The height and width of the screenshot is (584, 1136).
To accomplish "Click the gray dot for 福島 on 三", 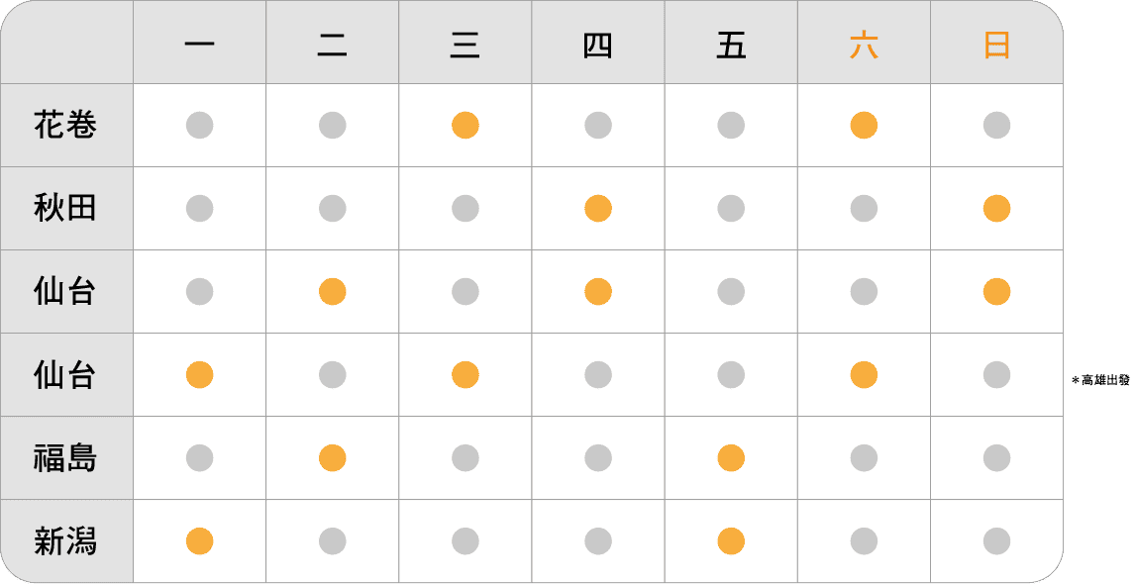I will point(465,458).
